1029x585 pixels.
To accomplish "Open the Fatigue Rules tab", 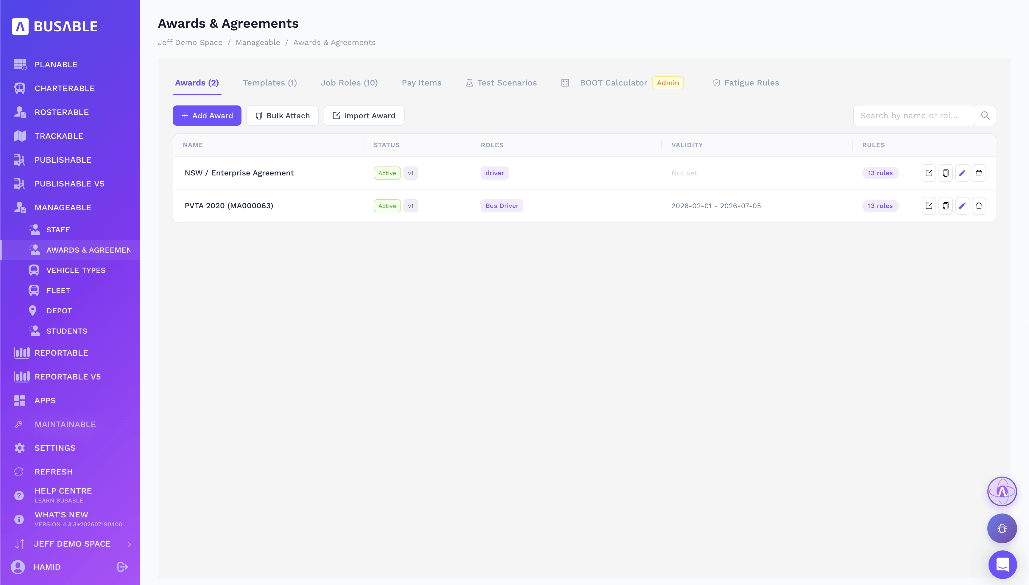I will tap(746, 83).
